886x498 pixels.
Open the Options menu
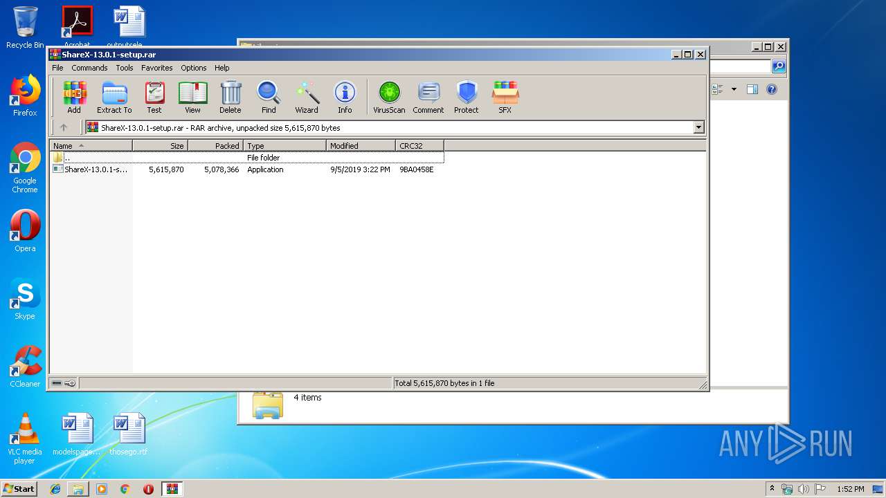194,68
